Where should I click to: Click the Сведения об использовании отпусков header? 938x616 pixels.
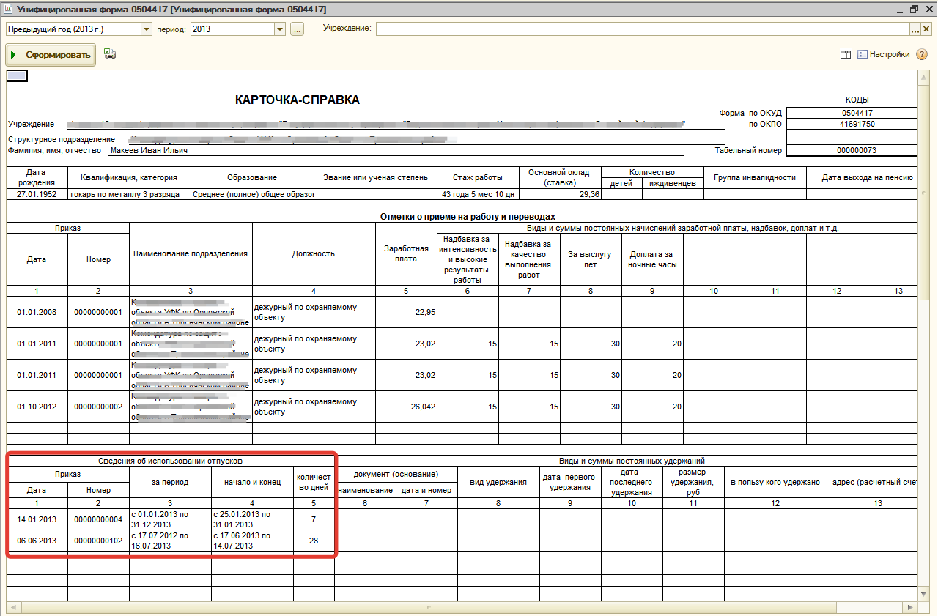[170, 461]
